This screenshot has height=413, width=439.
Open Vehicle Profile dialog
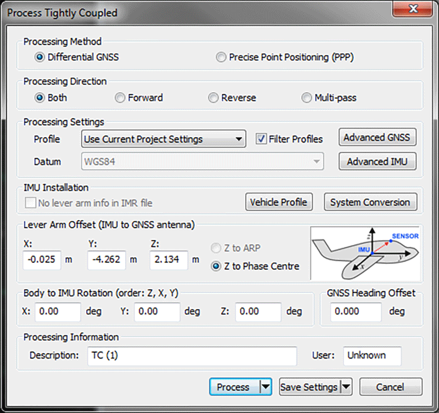[279, 202]
